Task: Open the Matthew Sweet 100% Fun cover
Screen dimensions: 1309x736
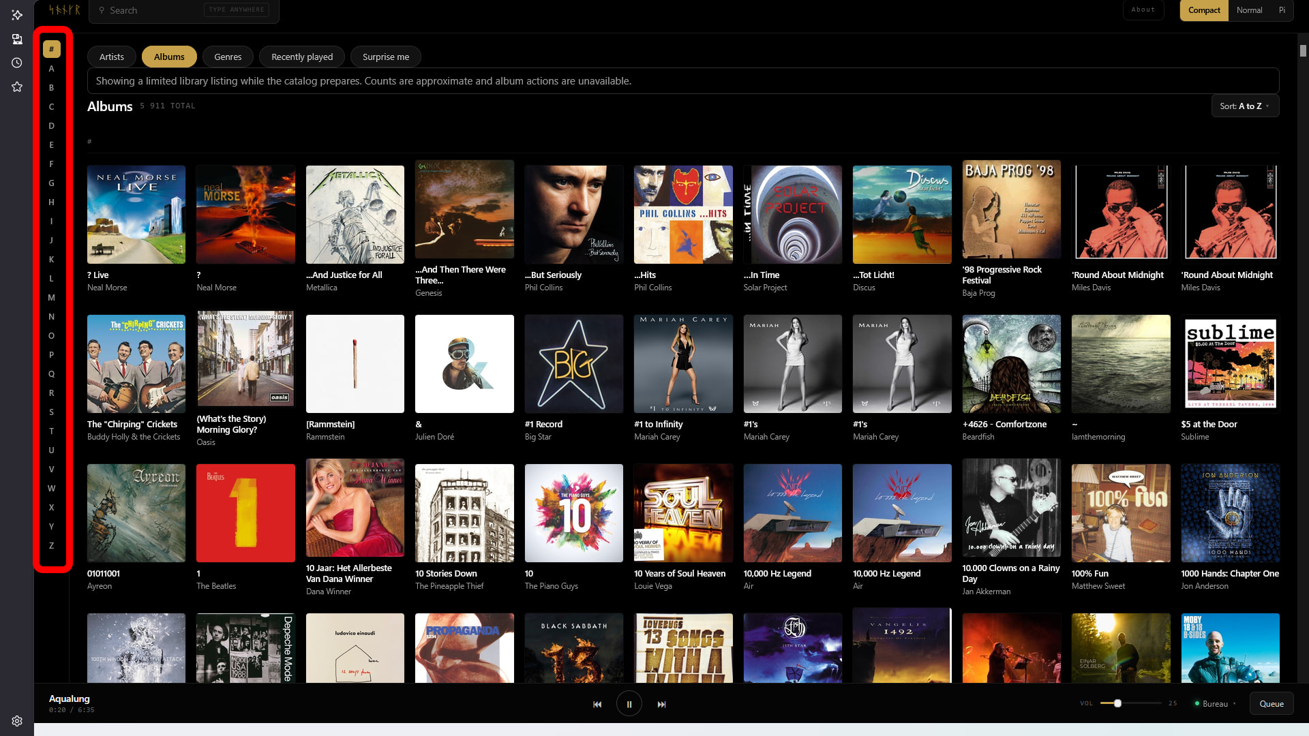Action: click(x=1121, y=513)
